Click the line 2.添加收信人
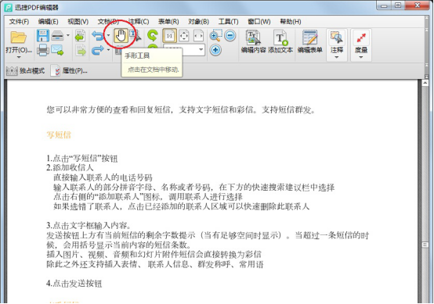Screen dimensions: 434x304 coord(70,167)
